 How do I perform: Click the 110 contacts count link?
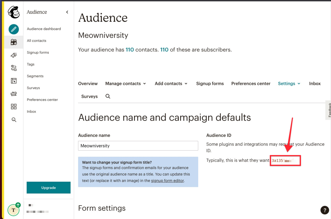pyautogui.click(x=130, y=50)
